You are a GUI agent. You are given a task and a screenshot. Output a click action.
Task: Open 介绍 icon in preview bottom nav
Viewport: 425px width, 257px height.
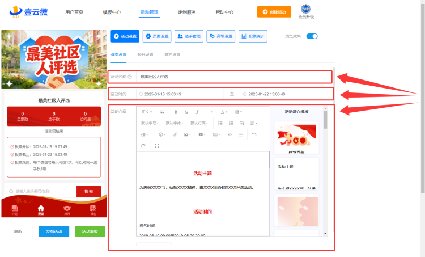coord(15,210)
